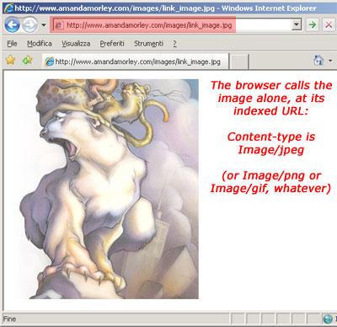This screenshot has width=337, height=327.
Task: Expand the address bar history dropdown
Action: pyautogui.click(x=297, y=24)
